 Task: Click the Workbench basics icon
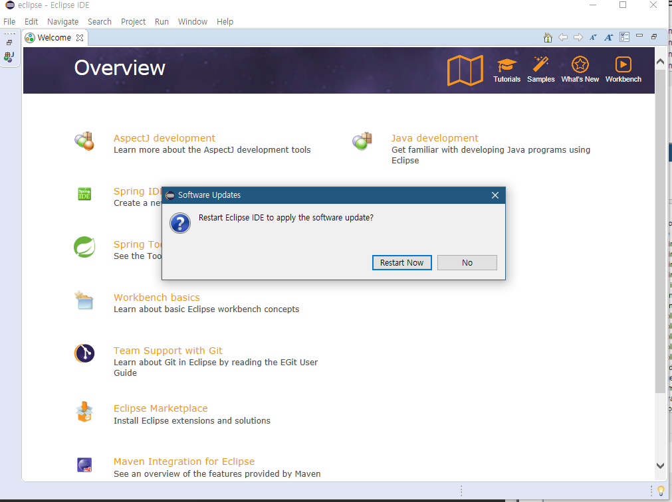click(84, 300)
